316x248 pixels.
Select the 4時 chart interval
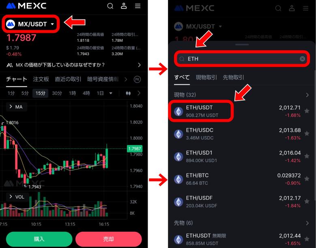click(86, 93)
